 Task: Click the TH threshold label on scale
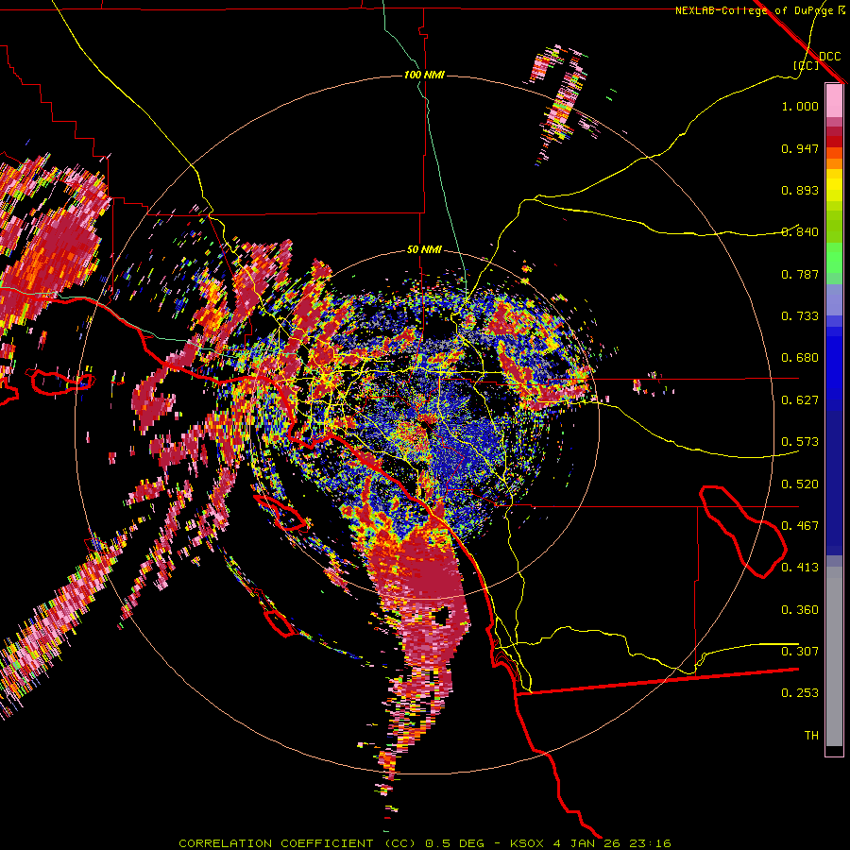pos(811,736)
